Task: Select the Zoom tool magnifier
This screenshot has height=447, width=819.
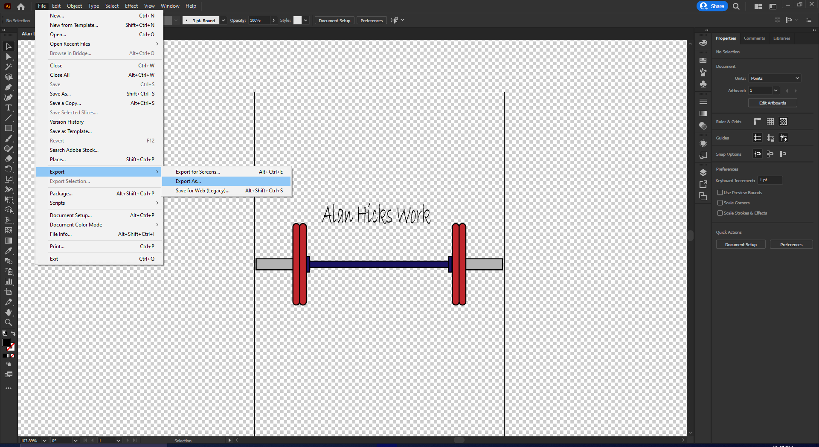Action: click(9, 322)
